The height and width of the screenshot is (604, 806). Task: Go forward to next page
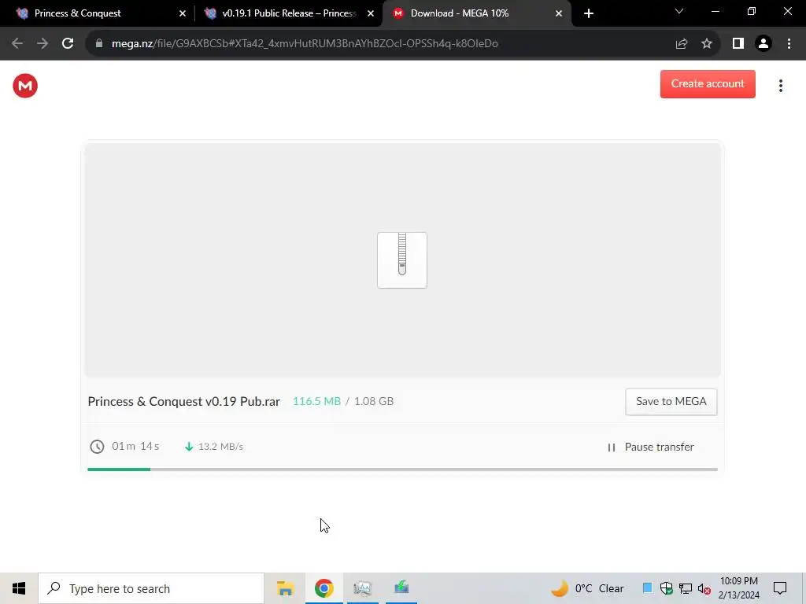(43, 44)
